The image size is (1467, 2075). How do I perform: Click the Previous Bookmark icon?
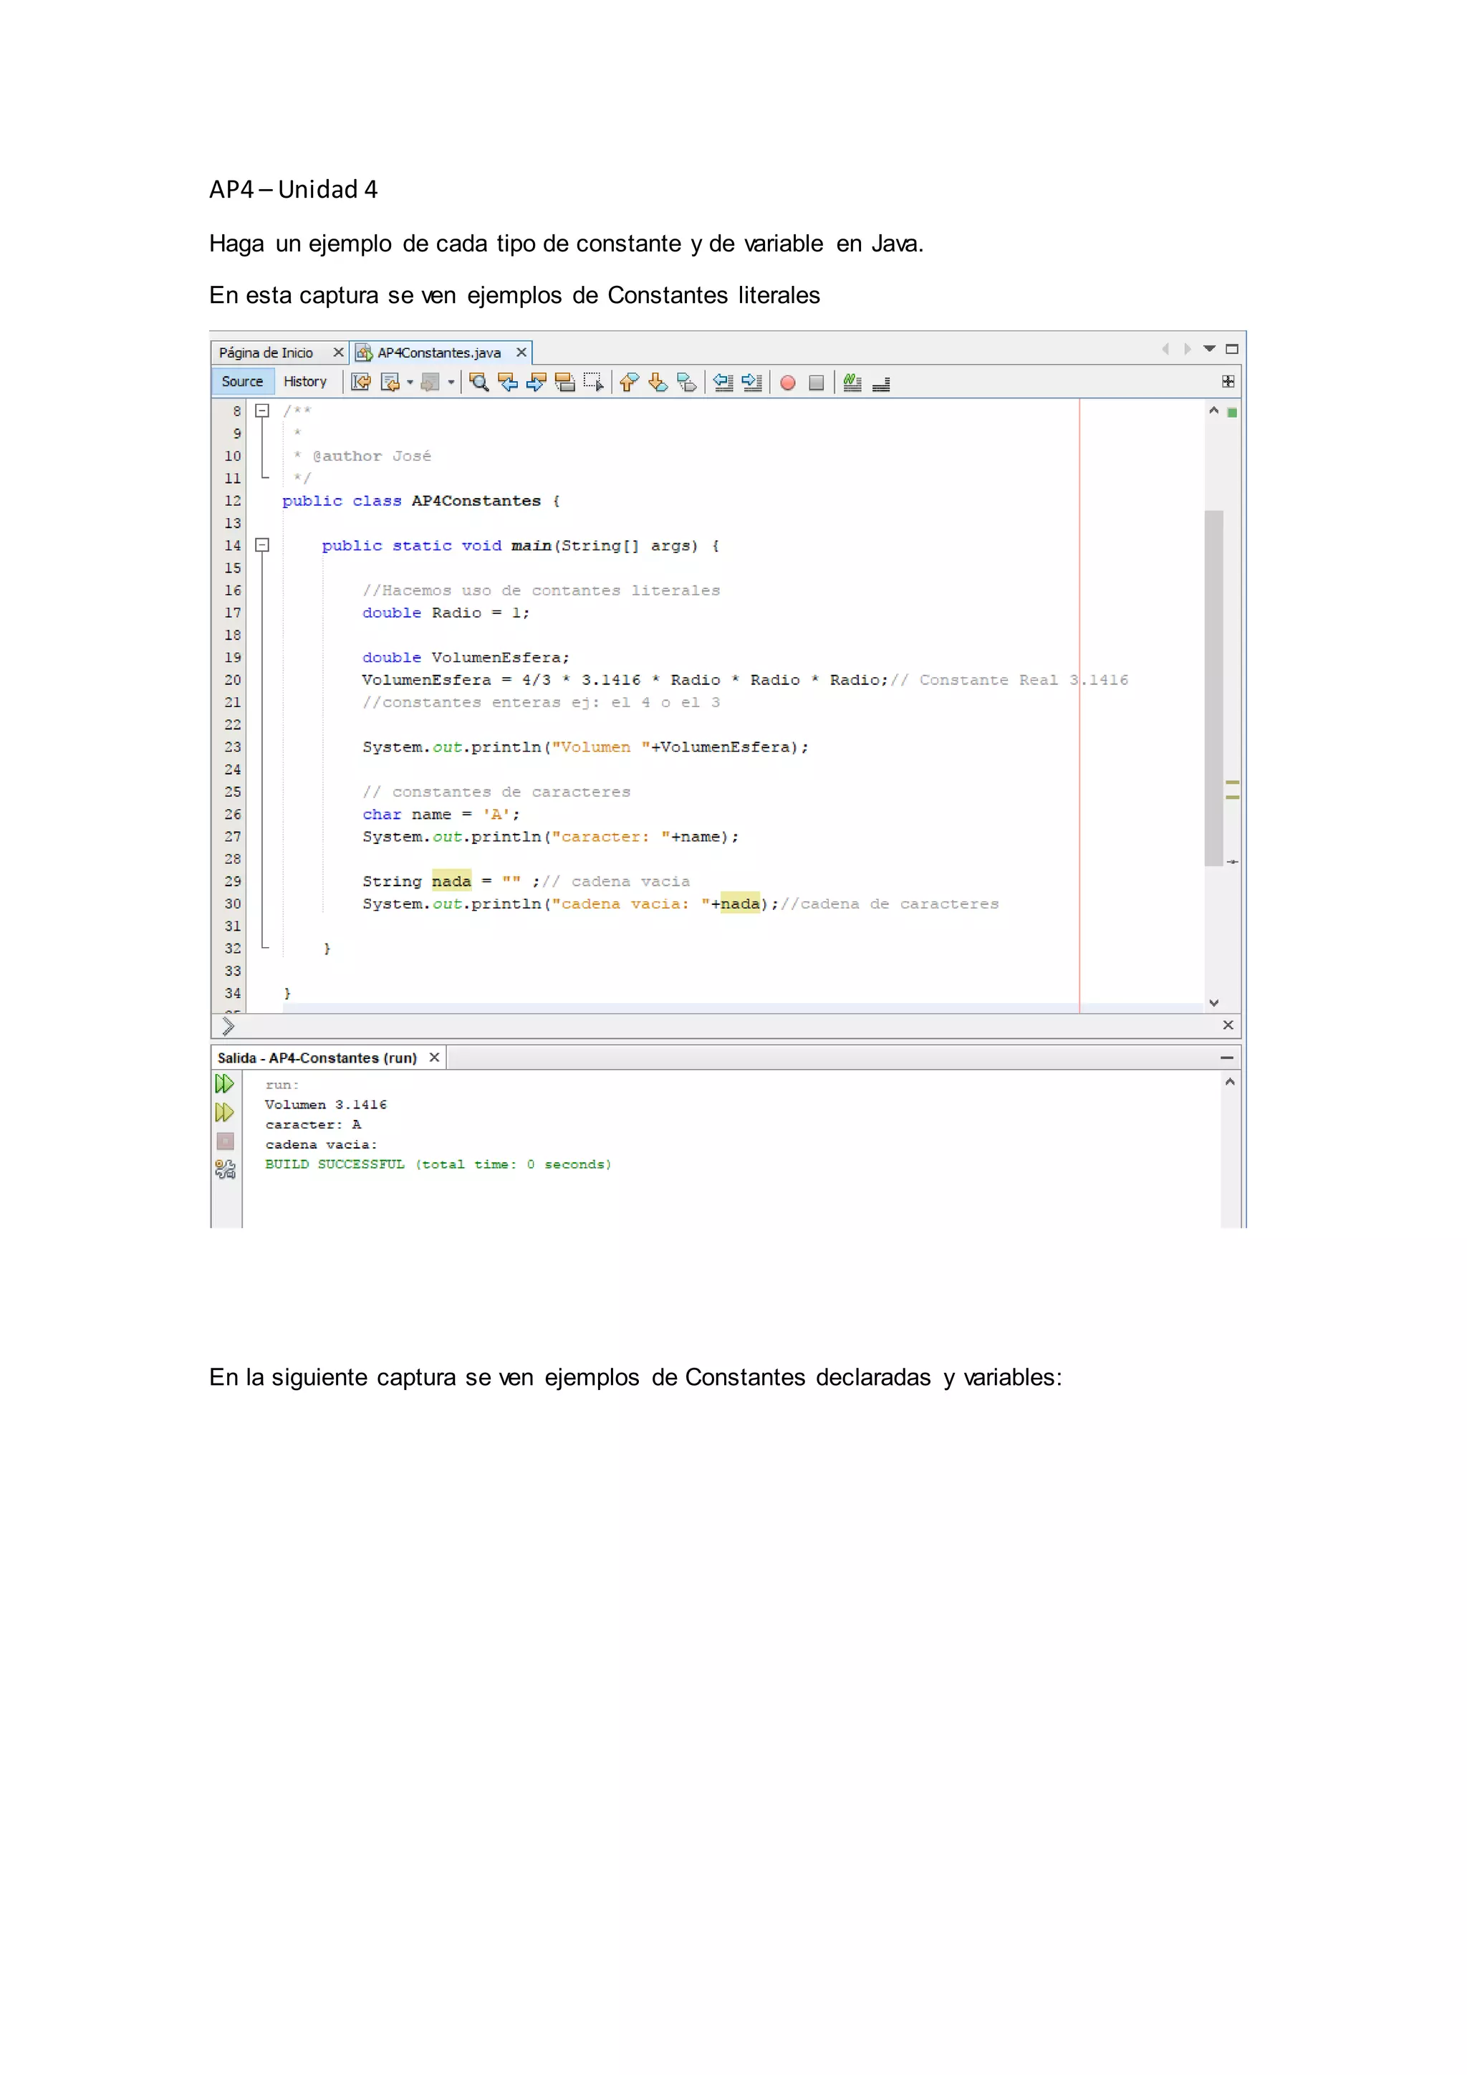(630, 383)
